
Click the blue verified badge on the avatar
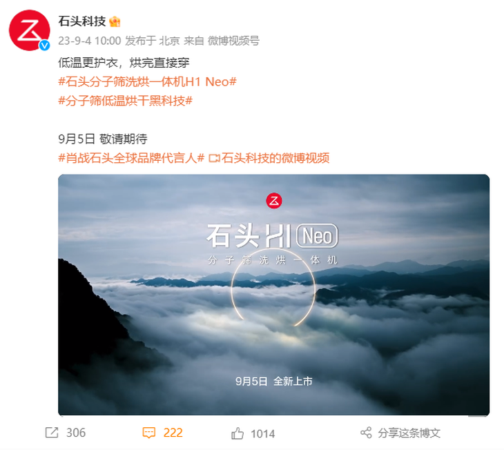45,46
